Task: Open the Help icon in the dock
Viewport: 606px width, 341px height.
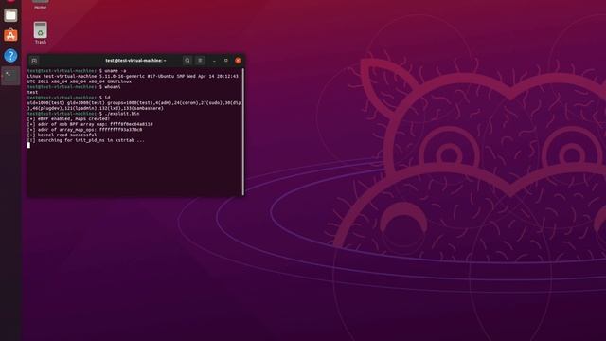Action: click(x=10, y=56)
